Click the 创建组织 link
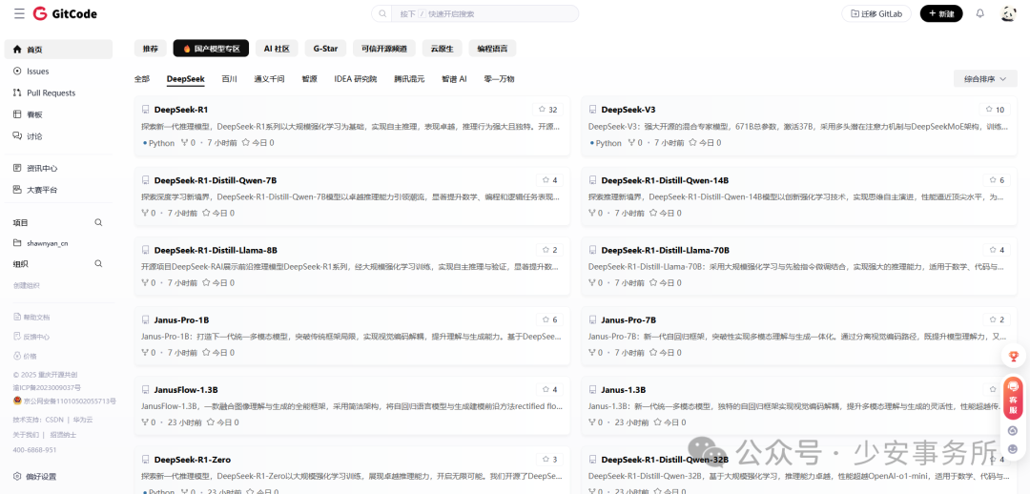Viewport: 1030px width, 494px height. click(x=27, y=285)
